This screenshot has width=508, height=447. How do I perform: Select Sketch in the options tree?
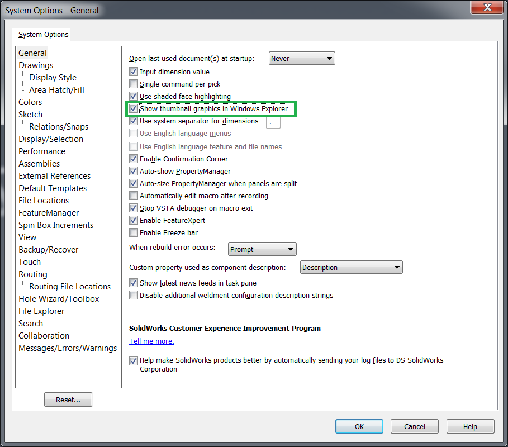click(30, 115)
